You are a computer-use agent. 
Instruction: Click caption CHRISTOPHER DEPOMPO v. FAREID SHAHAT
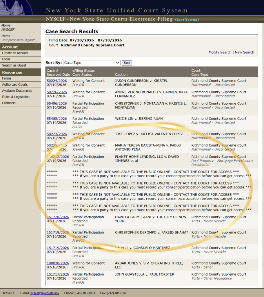151,232
